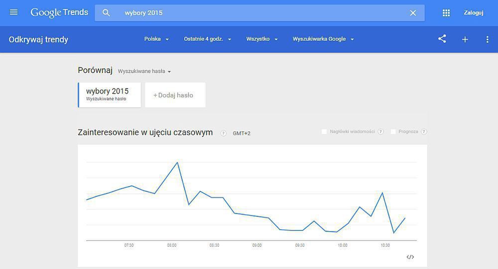Open the Wyszukiwarka Google dropdown
This screenshot has width=498, height=269.
pyautogui.click(x=323, y=39)
